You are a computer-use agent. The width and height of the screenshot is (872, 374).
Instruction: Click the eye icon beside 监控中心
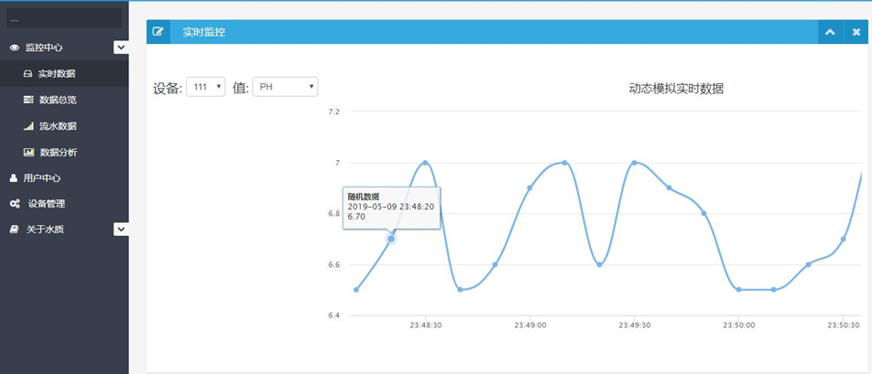(14, 48)
